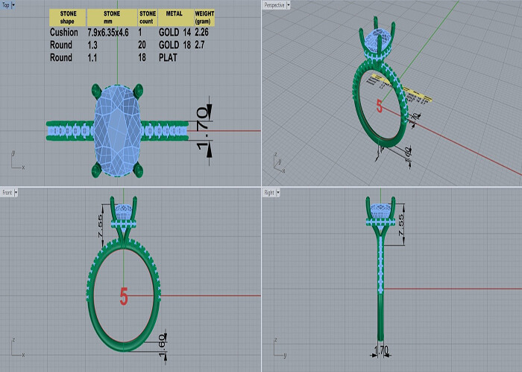Click "Round" in the 1.1 mm row
522x372 pixels.
coord(61,57)
